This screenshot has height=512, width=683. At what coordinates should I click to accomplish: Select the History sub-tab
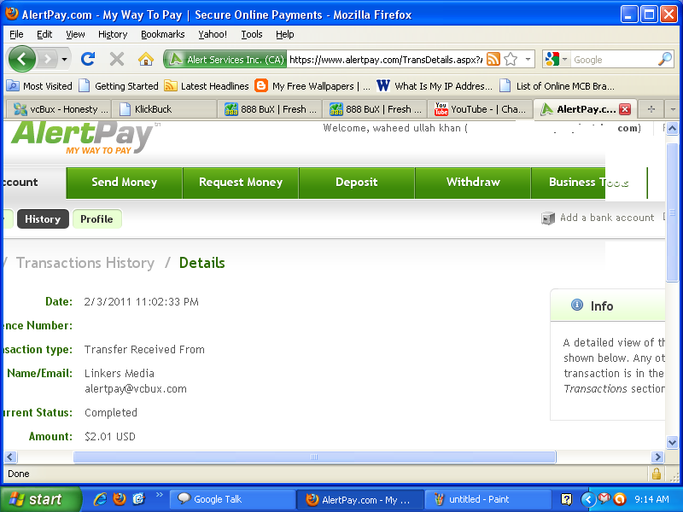pyautogui.click(x=43, y=219)
